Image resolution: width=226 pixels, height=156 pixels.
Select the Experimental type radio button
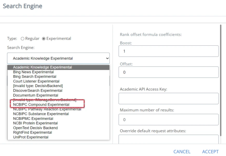pyautogui.click(x=44, y=39)
